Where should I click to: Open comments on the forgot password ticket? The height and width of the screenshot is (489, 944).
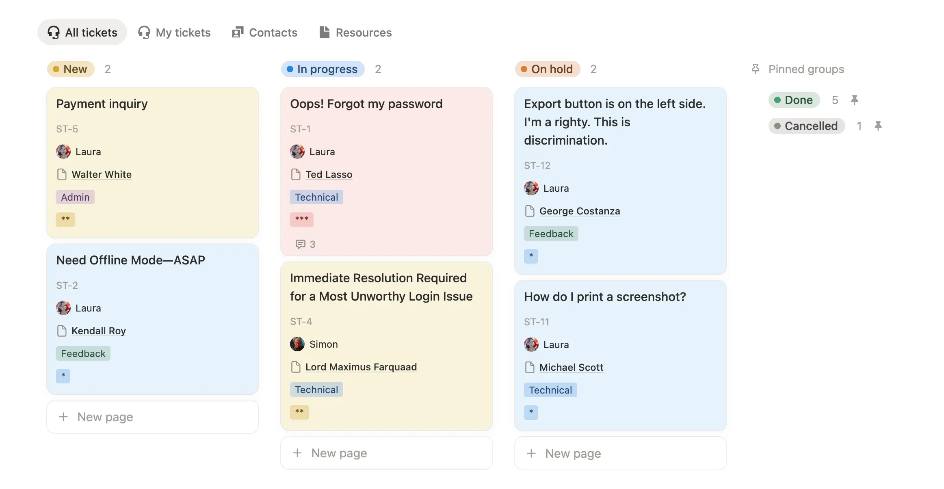coord(300,244)
